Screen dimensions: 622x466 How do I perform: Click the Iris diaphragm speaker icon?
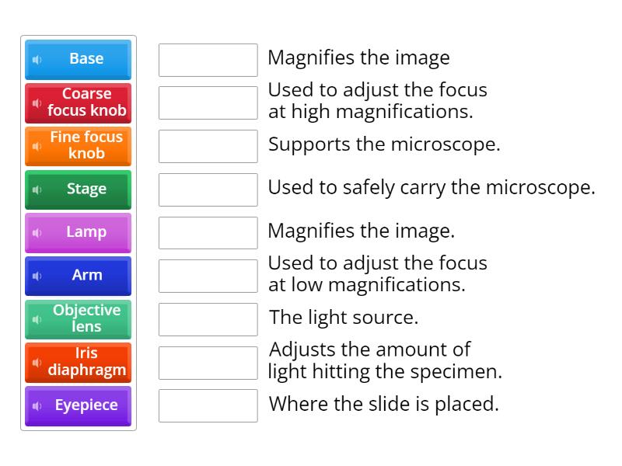pos(36,362)
